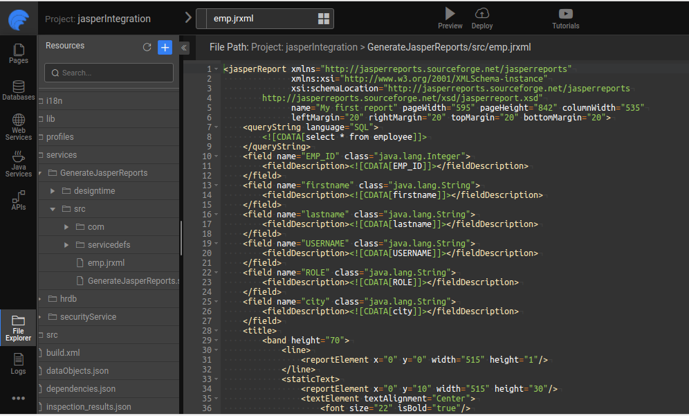The width and height of the screenshot is (689, 416).
Task: Refresh the Resources tree
Action: tap(147, 47)
